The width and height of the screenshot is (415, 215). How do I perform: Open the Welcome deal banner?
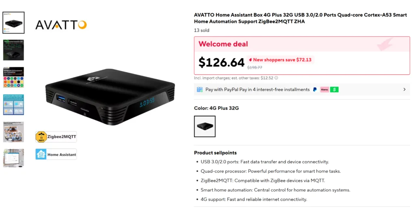coord(302,44)
